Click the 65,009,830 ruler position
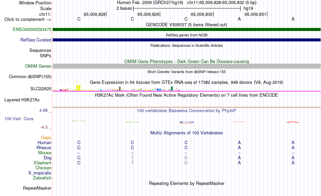This screenshot has height=196, width=321. (x=202, y=14)
